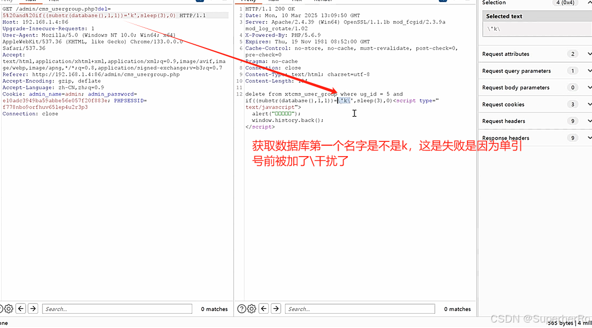Click the HTTP/1.1 200 OK status line
592x328 pixels.
(270, 9)
